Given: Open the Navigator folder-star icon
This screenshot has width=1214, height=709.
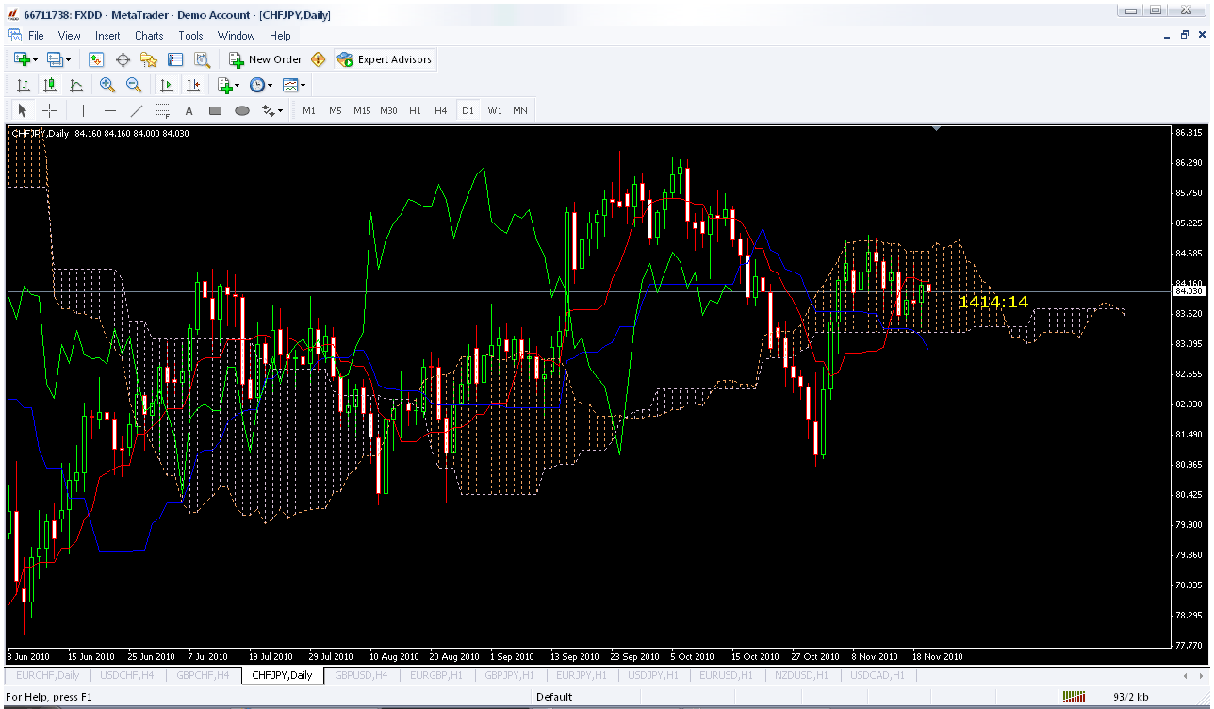Looking at the screenshot, I should point(149,59).
